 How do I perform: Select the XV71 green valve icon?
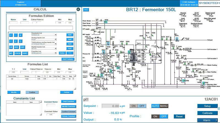click(x=167, y=39)
